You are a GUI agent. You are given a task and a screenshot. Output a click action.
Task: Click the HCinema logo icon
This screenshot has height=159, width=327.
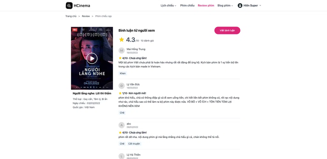(x=69, y=5)
